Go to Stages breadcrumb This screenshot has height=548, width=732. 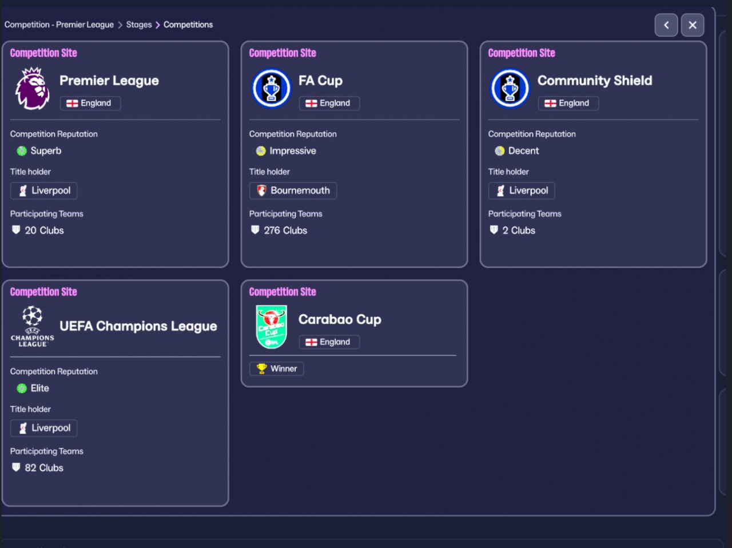(139, 25)
